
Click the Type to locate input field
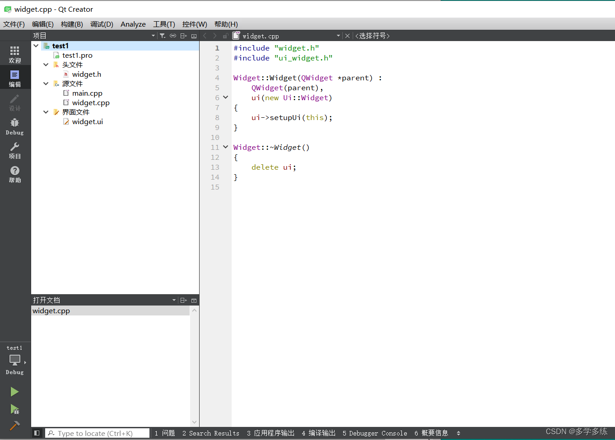point(97,433)
